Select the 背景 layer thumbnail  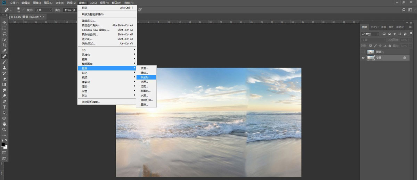click(x=371, y=58)
